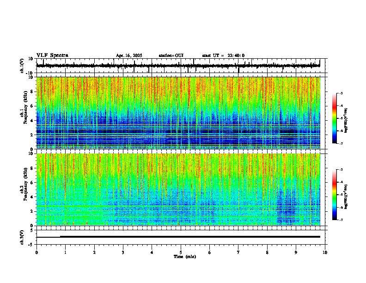Image resolution: width=366 pixels, height=283 pixels.
Task: Click the "5" tick on the time axis
Action: point(181,252)
